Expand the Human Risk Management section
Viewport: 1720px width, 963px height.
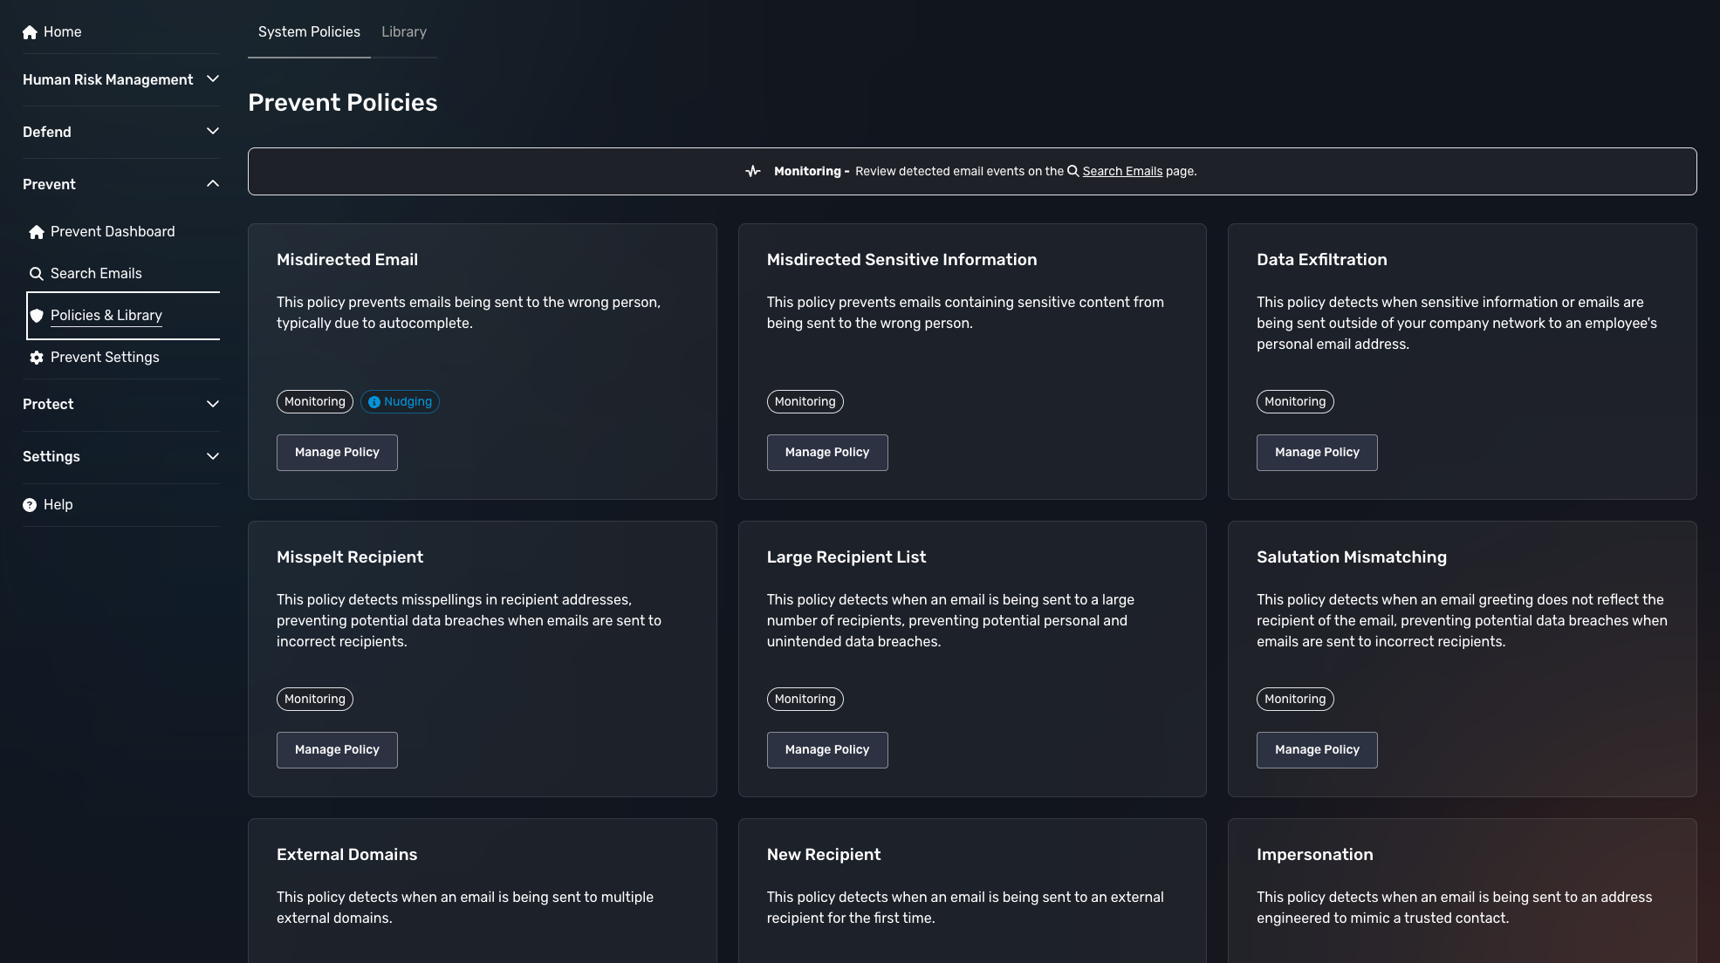(x=120, y=79)
